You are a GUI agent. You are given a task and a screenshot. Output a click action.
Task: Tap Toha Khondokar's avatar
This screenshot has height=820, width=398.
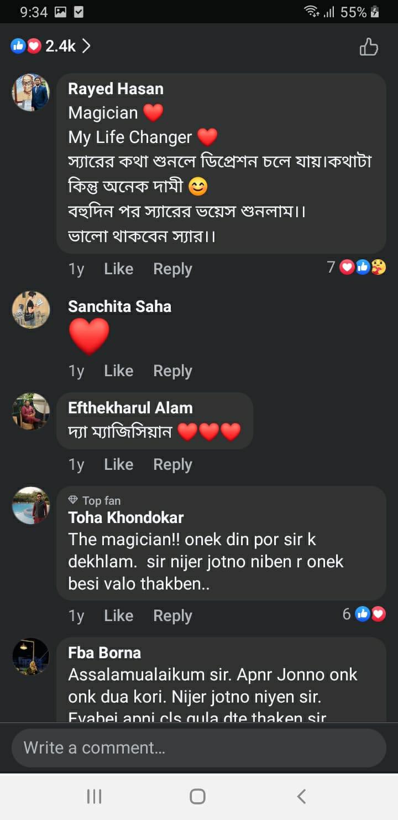[31, 505]
